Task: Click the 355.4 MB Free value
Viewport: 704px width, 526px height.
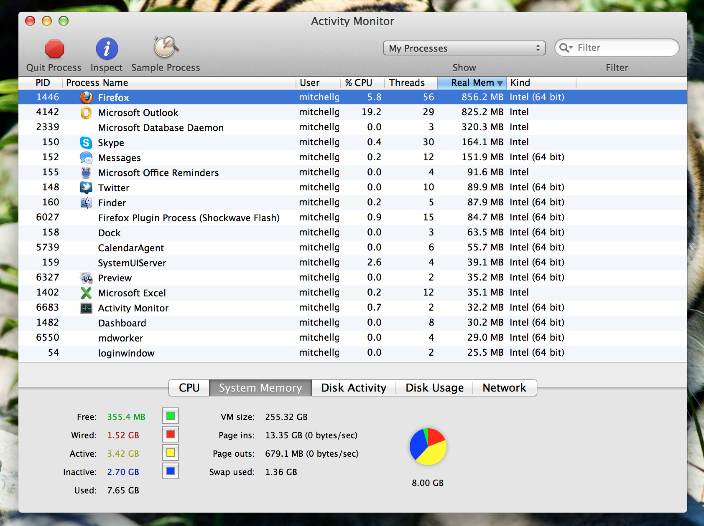Action: coord(126,417)
